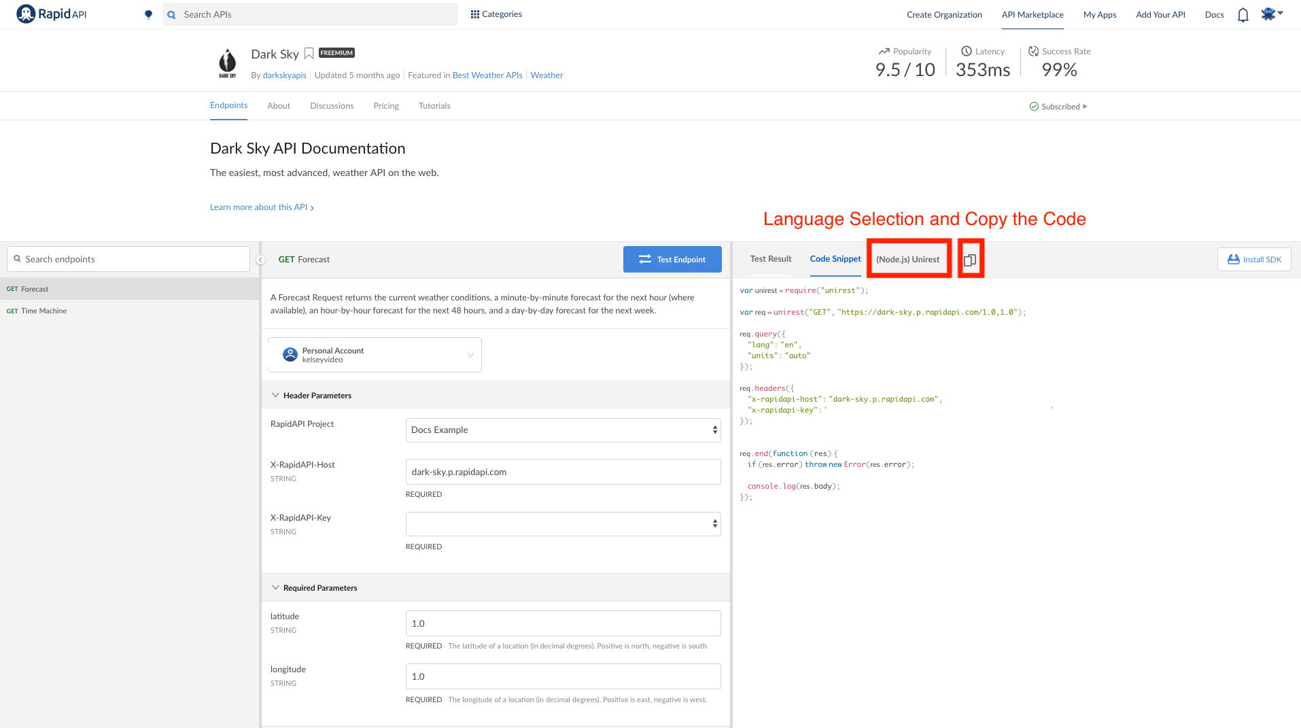Bookmark the Dark Sky API
This screenshot has height=728, width=1301.
309,54
